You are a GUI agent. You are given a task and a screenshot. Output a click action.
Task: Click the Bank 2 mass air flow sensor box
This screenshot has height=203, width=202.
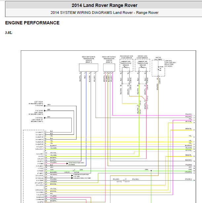109,68
